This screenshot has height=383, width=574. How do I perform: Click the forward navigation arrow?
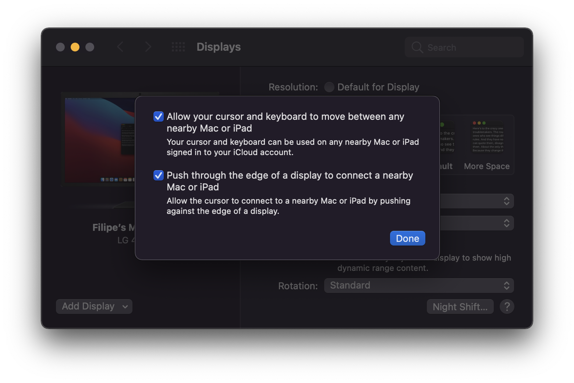tap(148, 47)
